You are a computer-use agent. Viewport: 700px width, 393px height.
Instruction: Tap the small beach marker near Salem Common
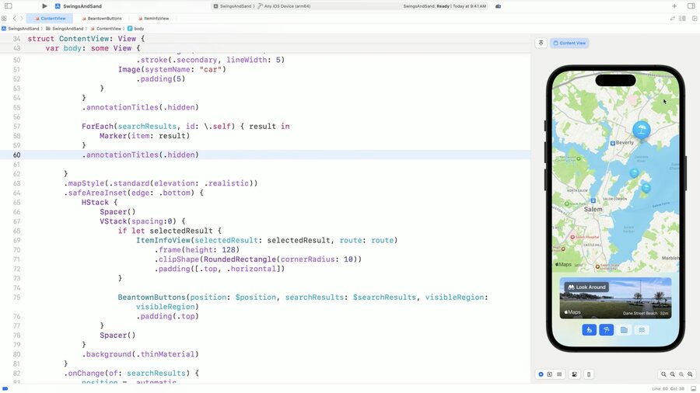(646, 188)
